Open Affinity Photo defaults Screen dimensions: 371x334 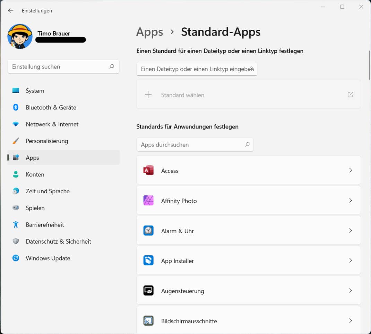point(249,200)
